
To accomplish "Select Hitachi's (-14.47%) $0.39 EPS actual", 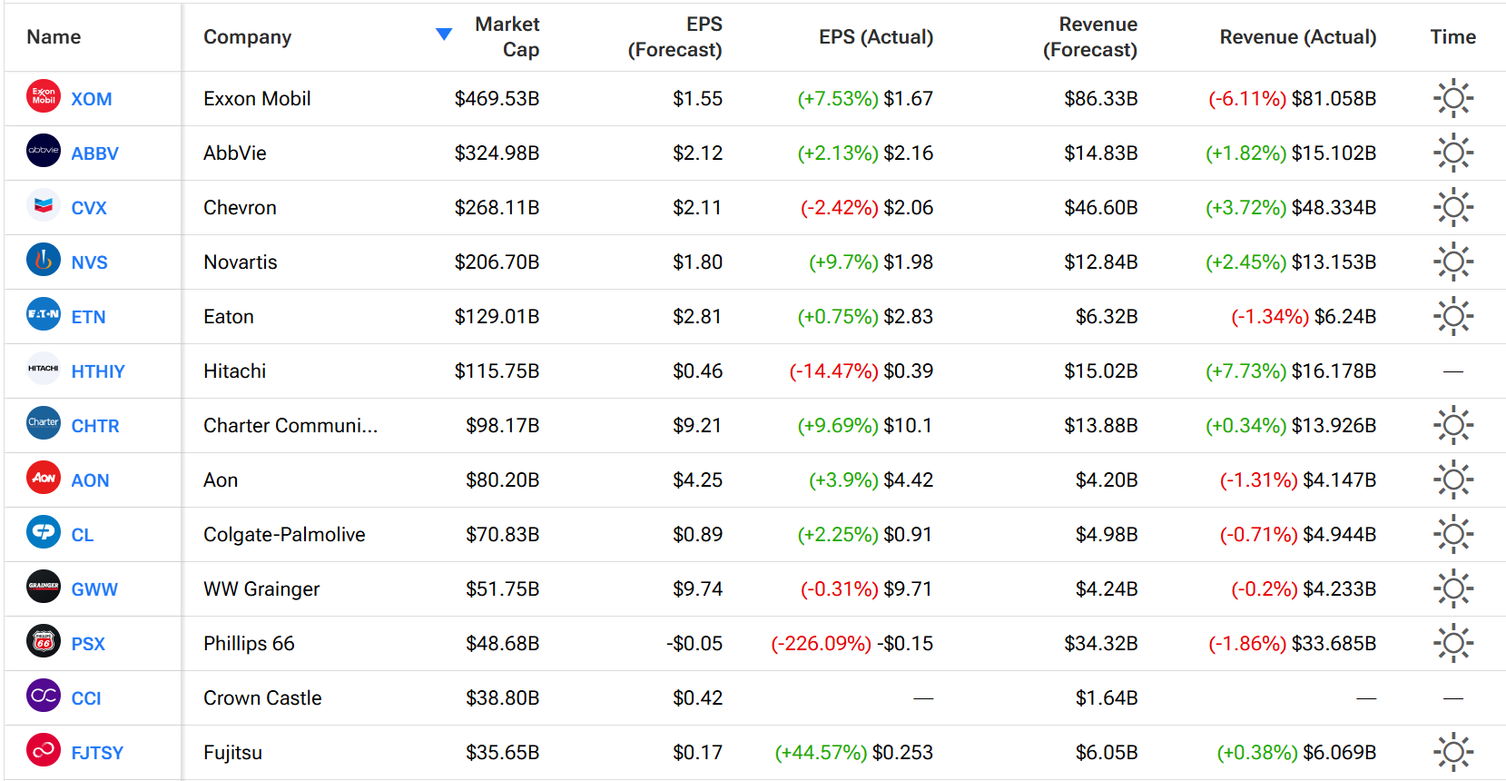I will point(861,371).
